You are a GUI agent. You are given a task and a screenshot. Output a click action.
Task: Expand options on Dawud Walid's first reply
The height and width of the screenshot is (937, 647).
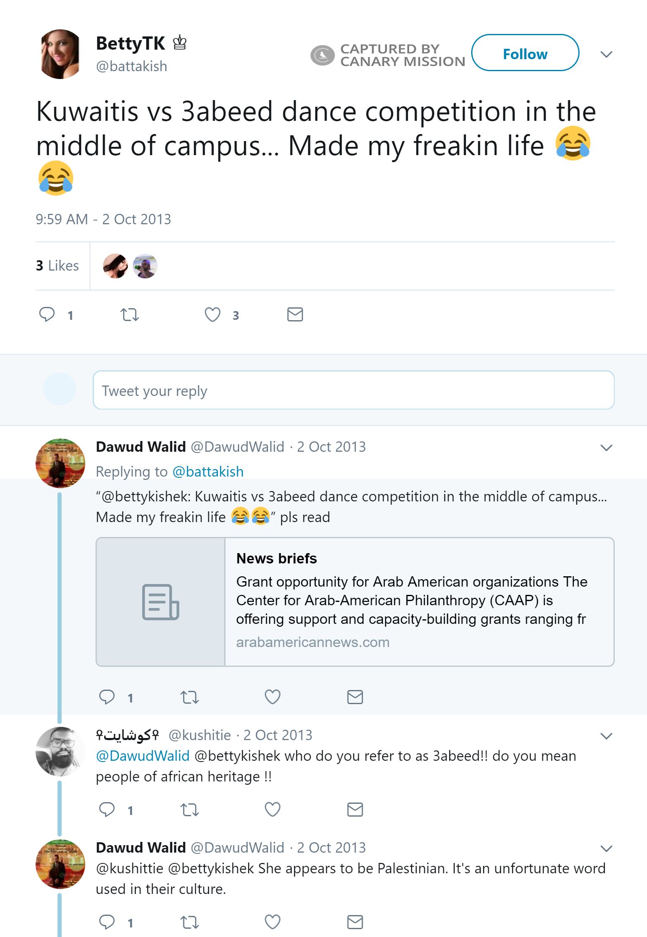point(606,448)
